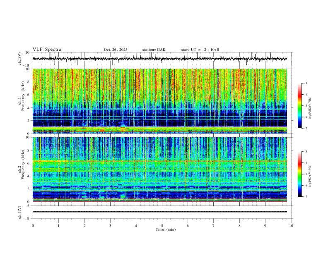The width and height of the screenshot is (328, 253).
Task: Click the '-7' tick of ch.2 colorbar
Action: click(305, 196)
